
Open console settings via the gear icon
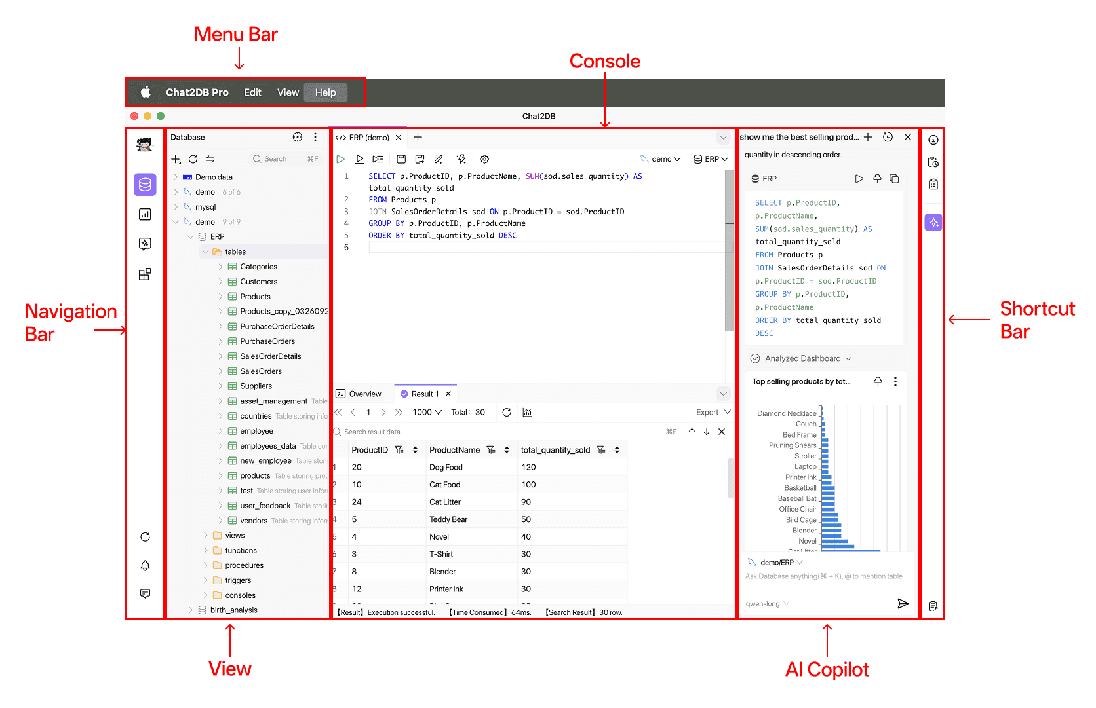coord(484,159)
